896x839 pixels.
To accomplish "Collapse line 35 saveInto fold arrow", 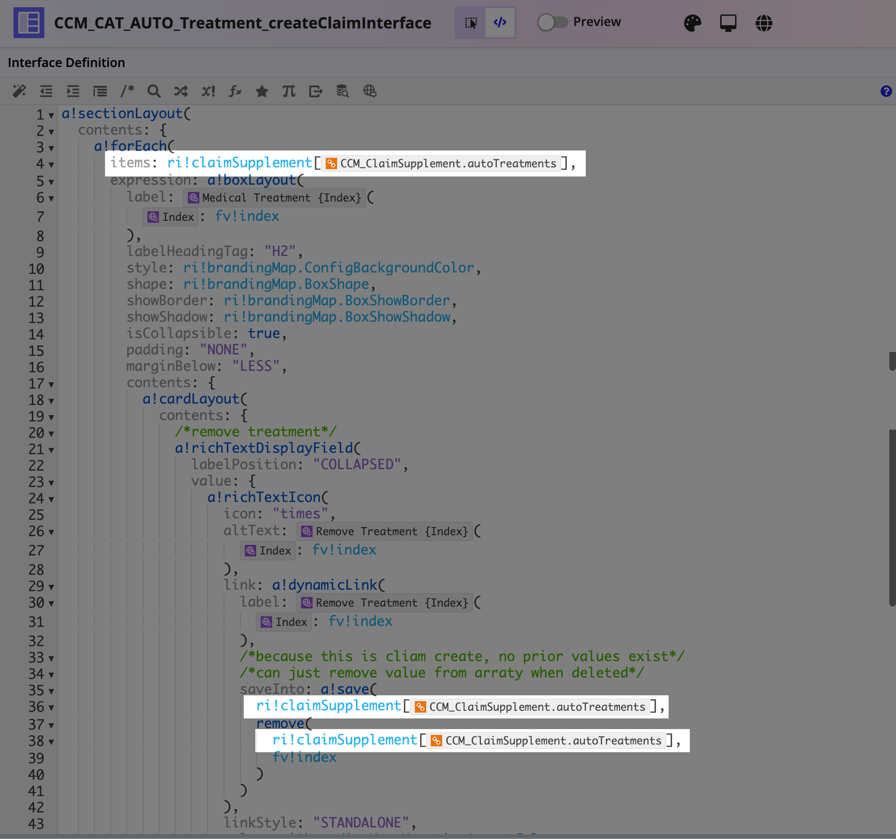I will click(51, 691).
